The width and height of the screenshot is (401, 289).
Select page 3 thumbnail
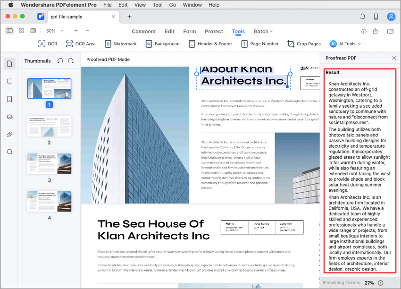(x=49, y=164)
